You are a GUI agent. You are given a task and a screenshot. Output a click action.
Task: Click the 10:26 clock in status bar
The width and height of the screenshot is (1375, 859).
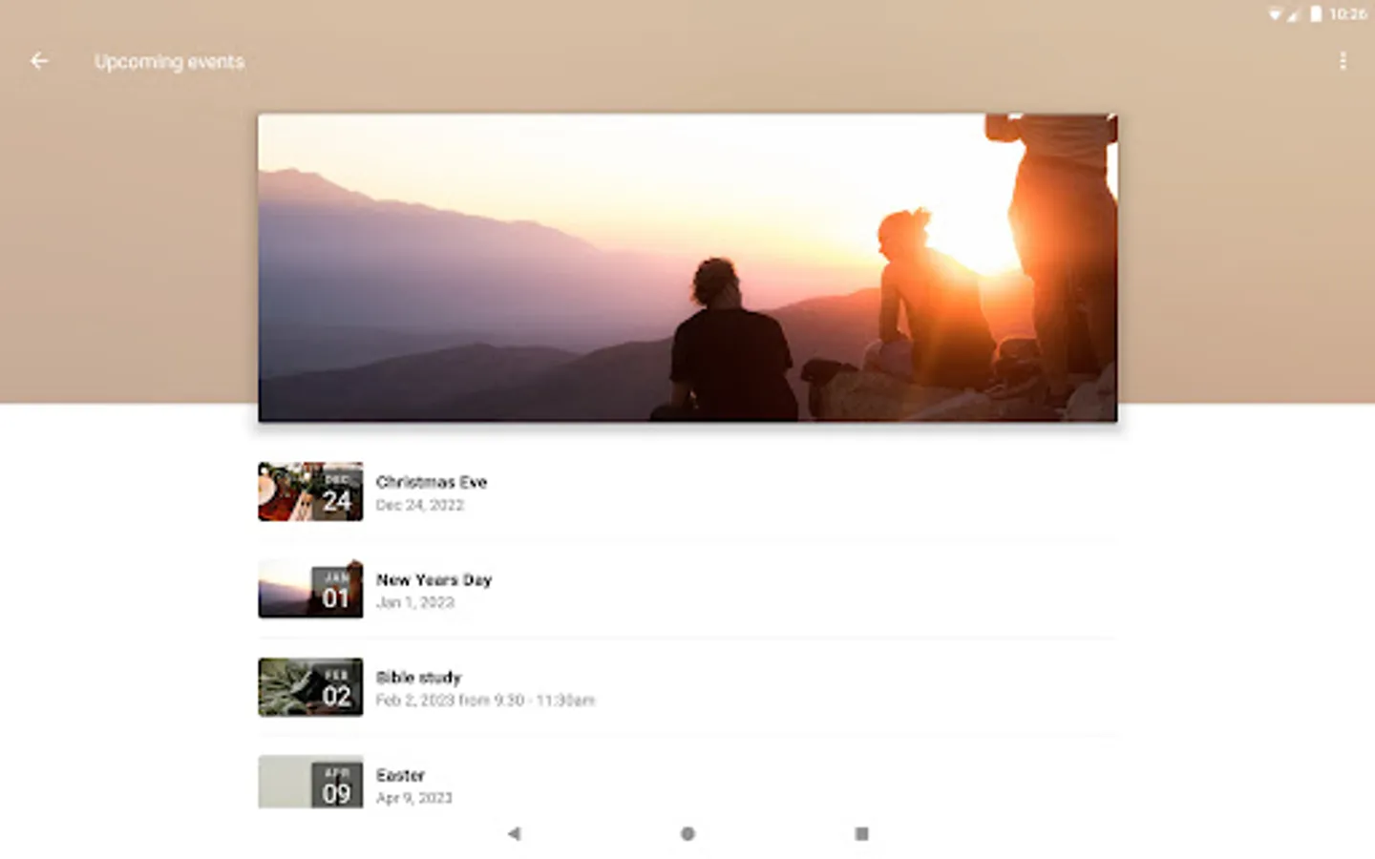tap(1347, 13)
